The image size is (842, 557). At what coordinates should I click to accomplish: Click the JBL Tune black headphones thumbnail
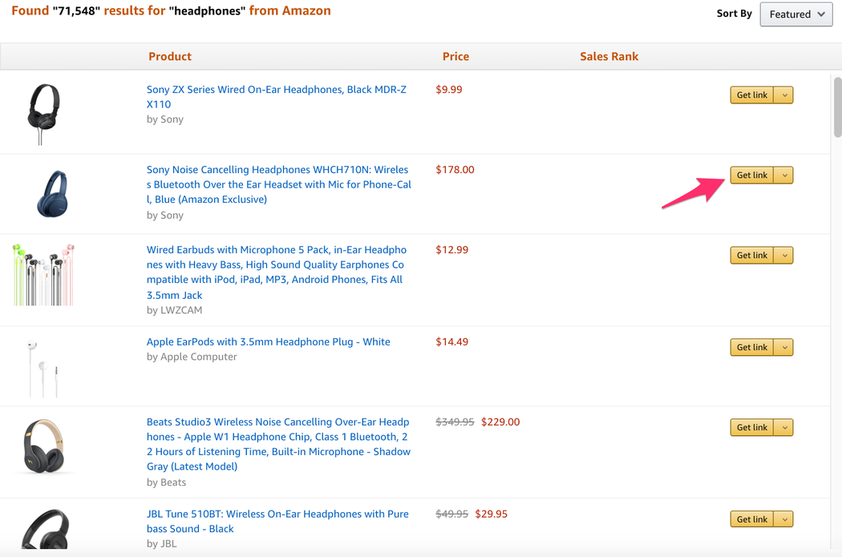point(45,529)
